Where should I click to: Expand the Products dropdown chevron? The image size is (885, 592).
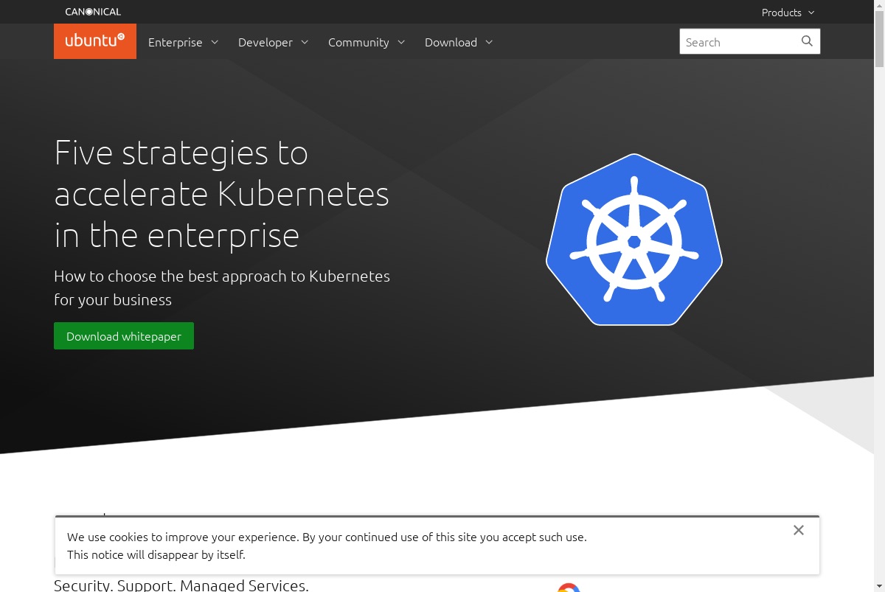pos(811,13)
